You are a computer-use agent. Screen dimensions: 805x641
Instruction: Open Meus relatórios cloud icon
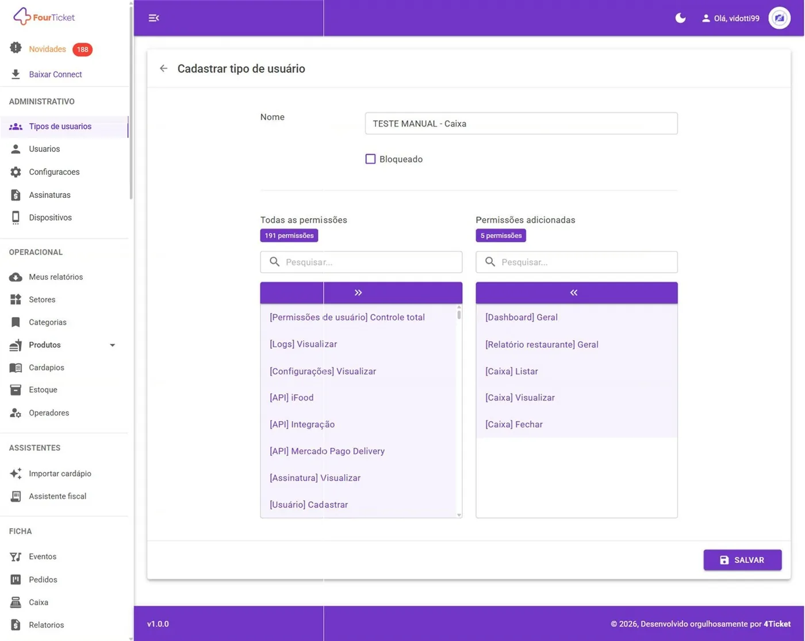[x=16, y=277]
